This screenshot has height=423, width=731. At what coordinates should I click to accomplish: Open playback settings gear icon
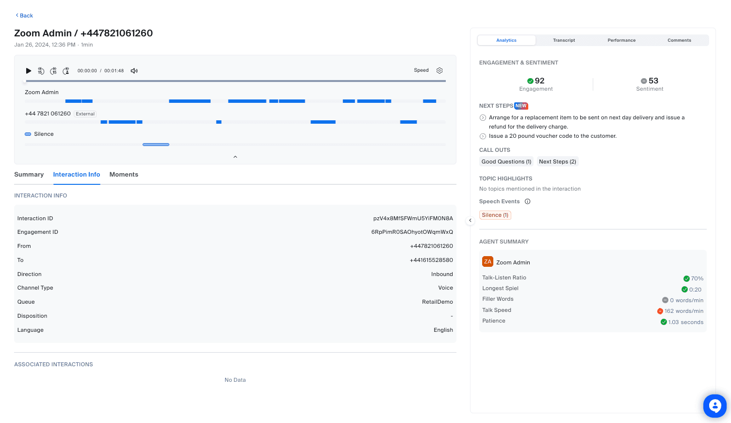[439, 70]
